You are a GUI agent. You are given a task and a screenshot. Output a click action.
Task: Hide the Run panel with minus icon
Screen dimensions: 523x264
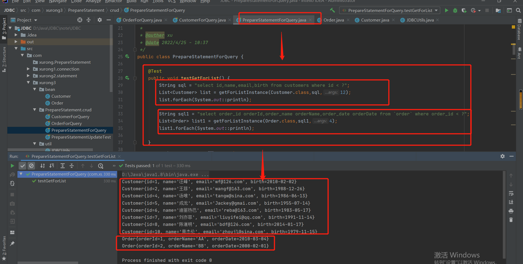point(512,156)
